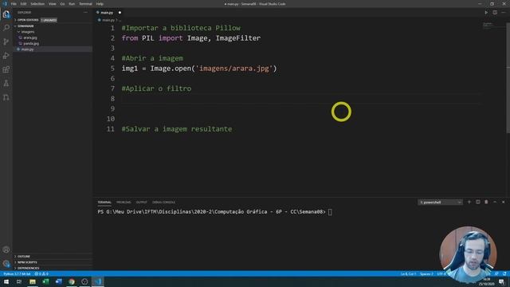Open the Accounts icon in activity bar
The height and width of the screenshot is (287, 510).
pos(6,250)
